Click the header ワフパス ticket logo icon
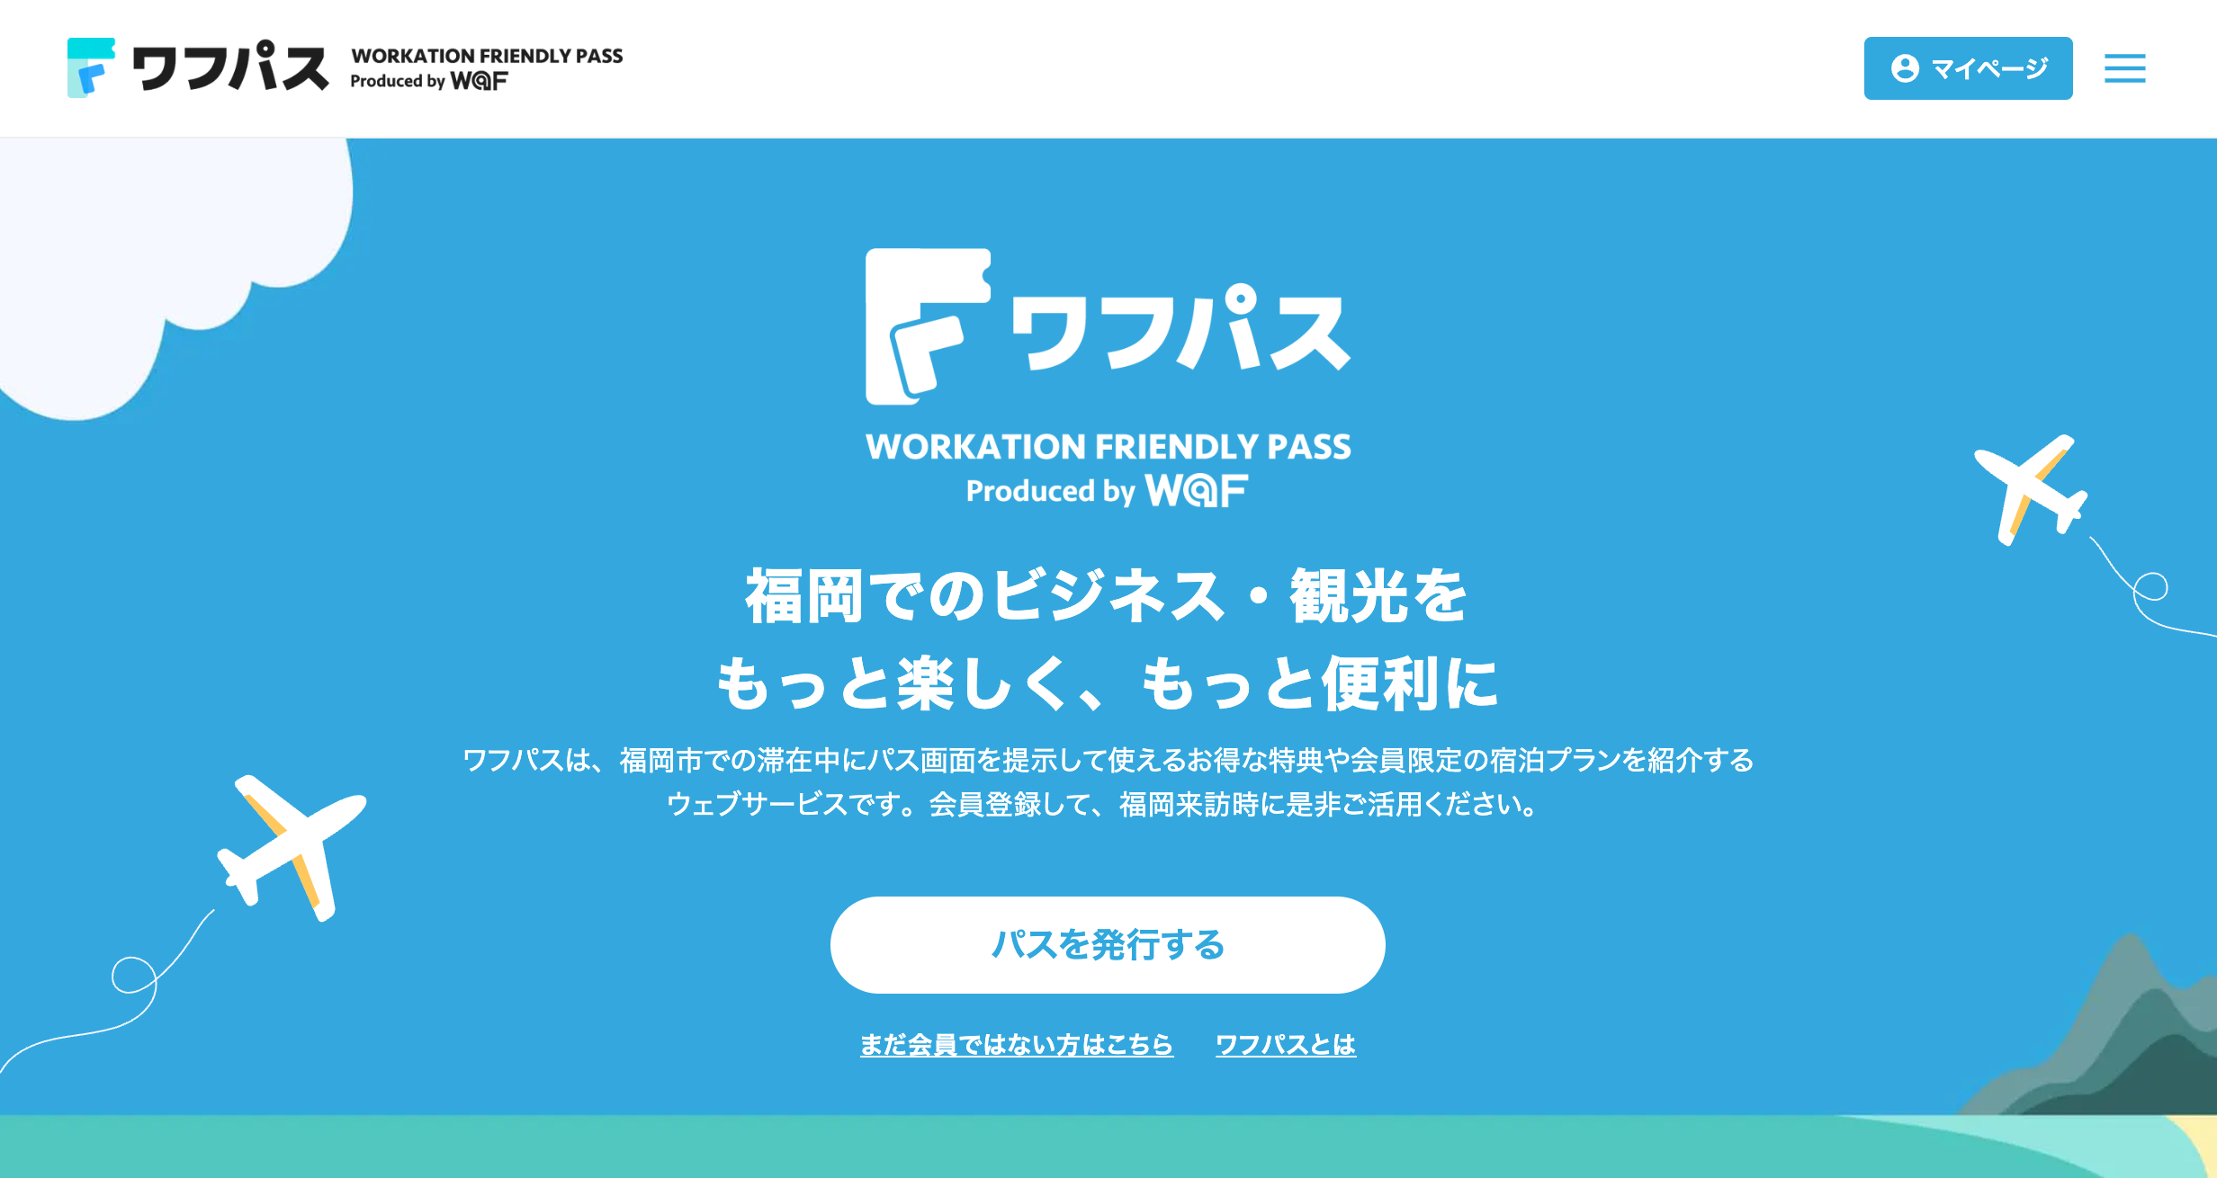This screenshot has height=1178, width=2217. (91, 67)
